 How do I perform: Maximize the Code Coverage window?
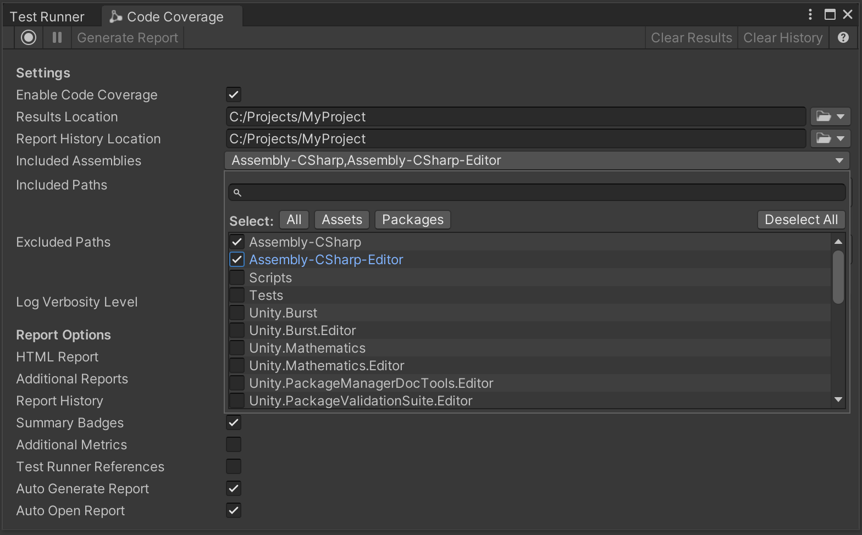(x=830, y=14)
